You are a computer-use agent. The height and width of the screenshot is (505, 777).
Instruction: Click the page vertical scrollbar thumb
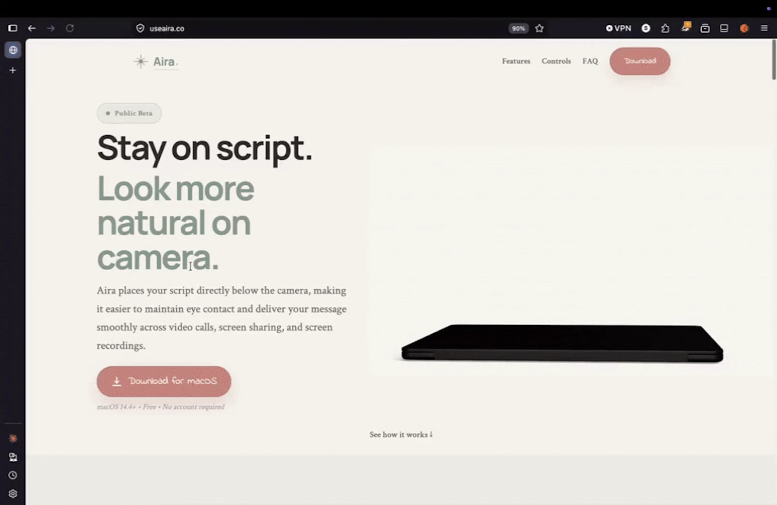click(x=774, y=60)
